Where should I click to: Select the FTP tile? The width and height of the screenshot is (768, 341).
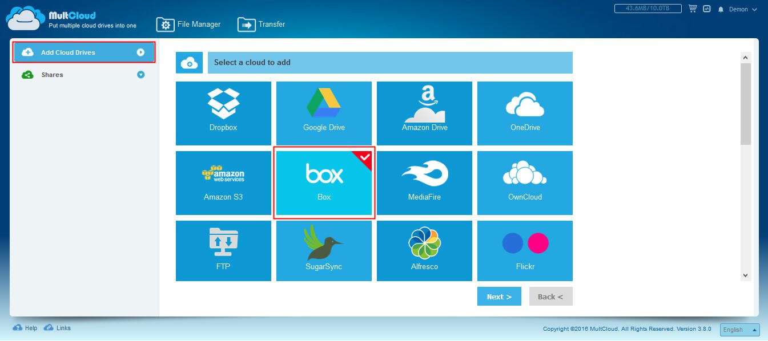pyautogui.click(x=223, y=251)
